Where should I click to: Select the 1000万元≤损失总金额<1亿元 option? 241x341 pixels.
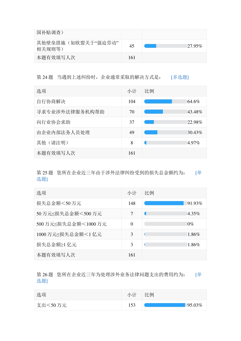click(69, 234)
